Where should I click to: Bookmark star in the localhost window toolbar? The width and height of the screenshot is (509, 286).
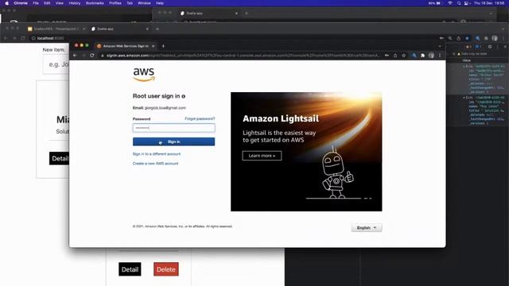[467, 38]
